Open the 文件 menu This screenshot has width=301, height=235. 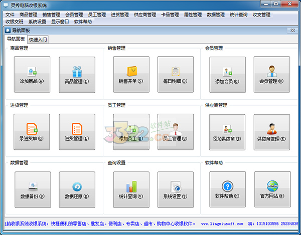tap(10, 15)
